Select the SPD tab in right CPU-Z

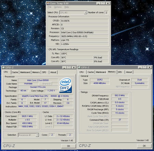[120, 72]
